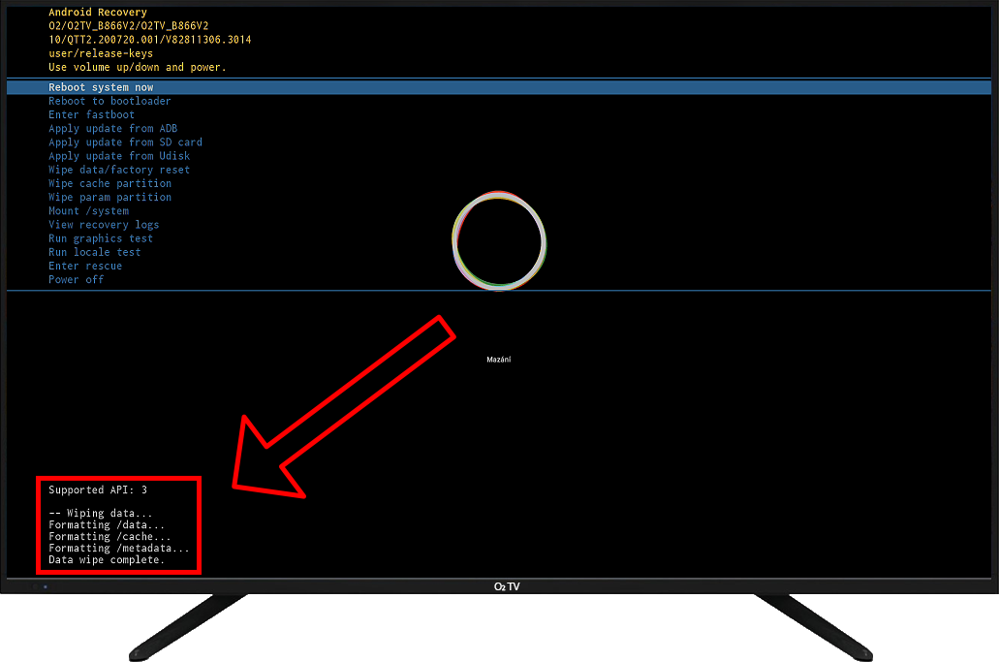Screen dimensions: 999x662
Task: Choose 'Apply update from Udisk'
Action: pyautogui.click(x=119, y=156)
